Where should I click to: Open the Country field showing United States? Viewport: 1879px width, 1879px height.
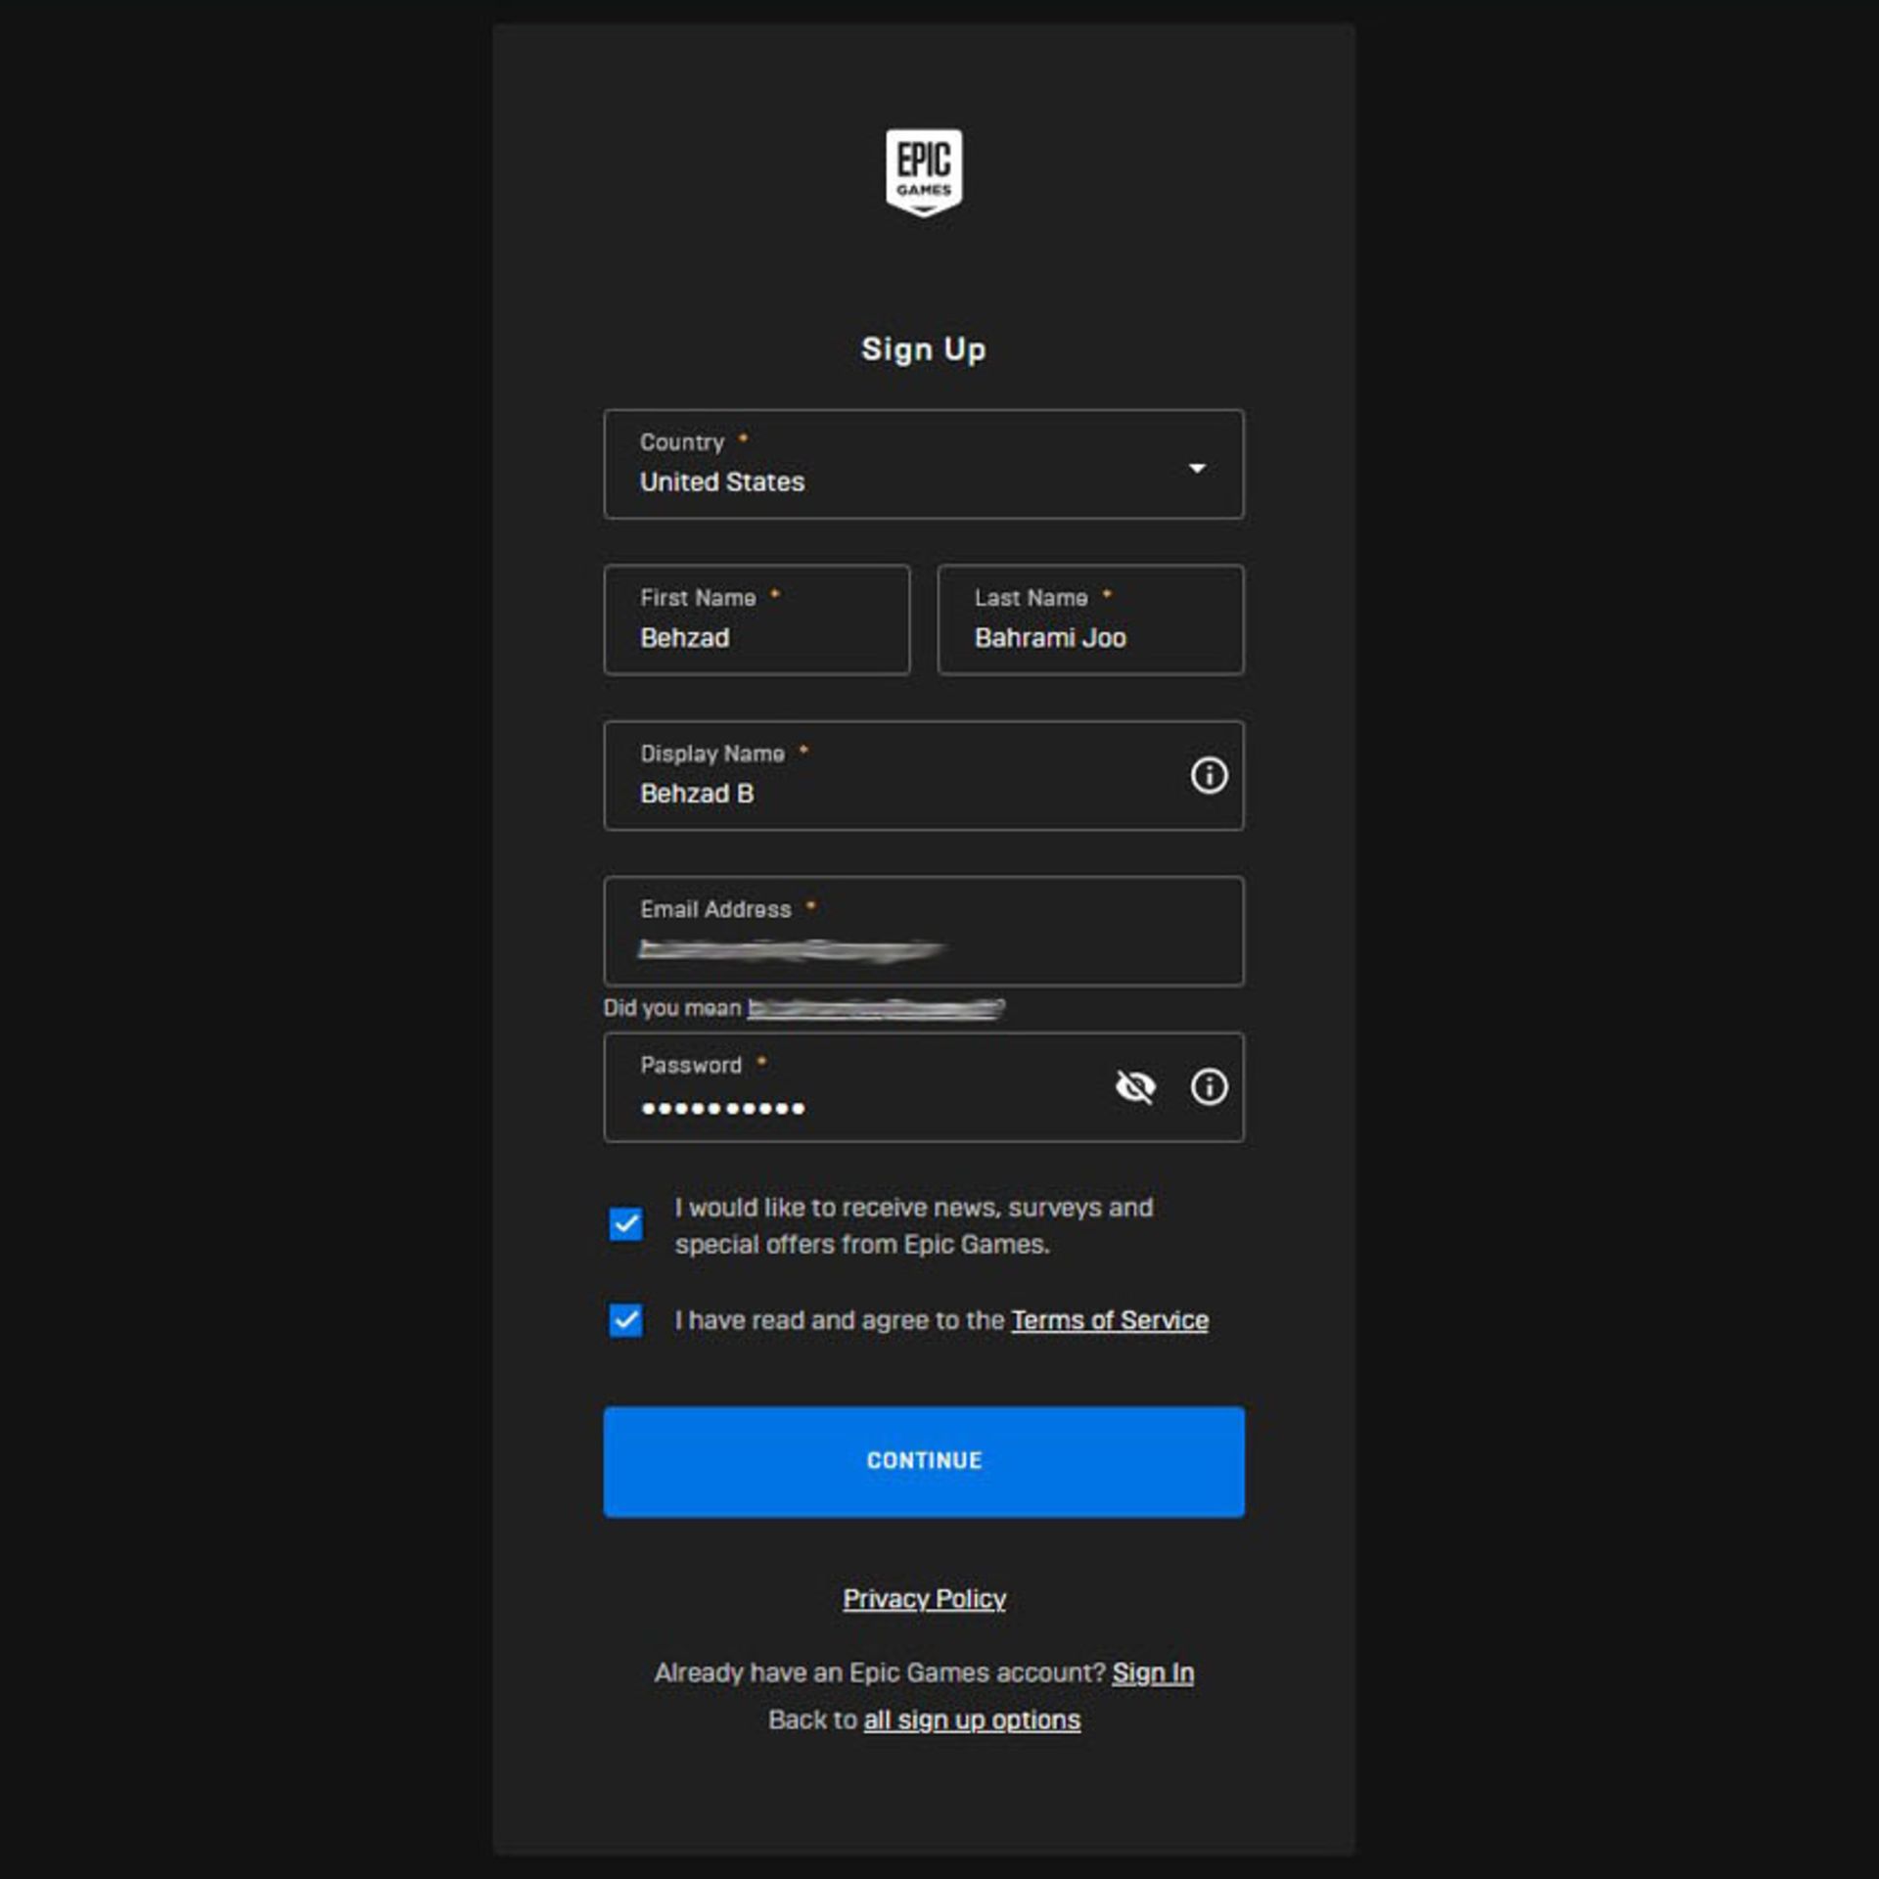[x=924, y=464]
